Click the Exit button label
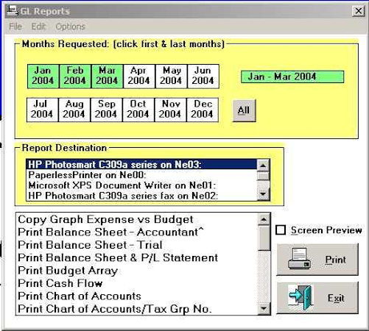Viewport: 369px width, 331px height. 336,298
